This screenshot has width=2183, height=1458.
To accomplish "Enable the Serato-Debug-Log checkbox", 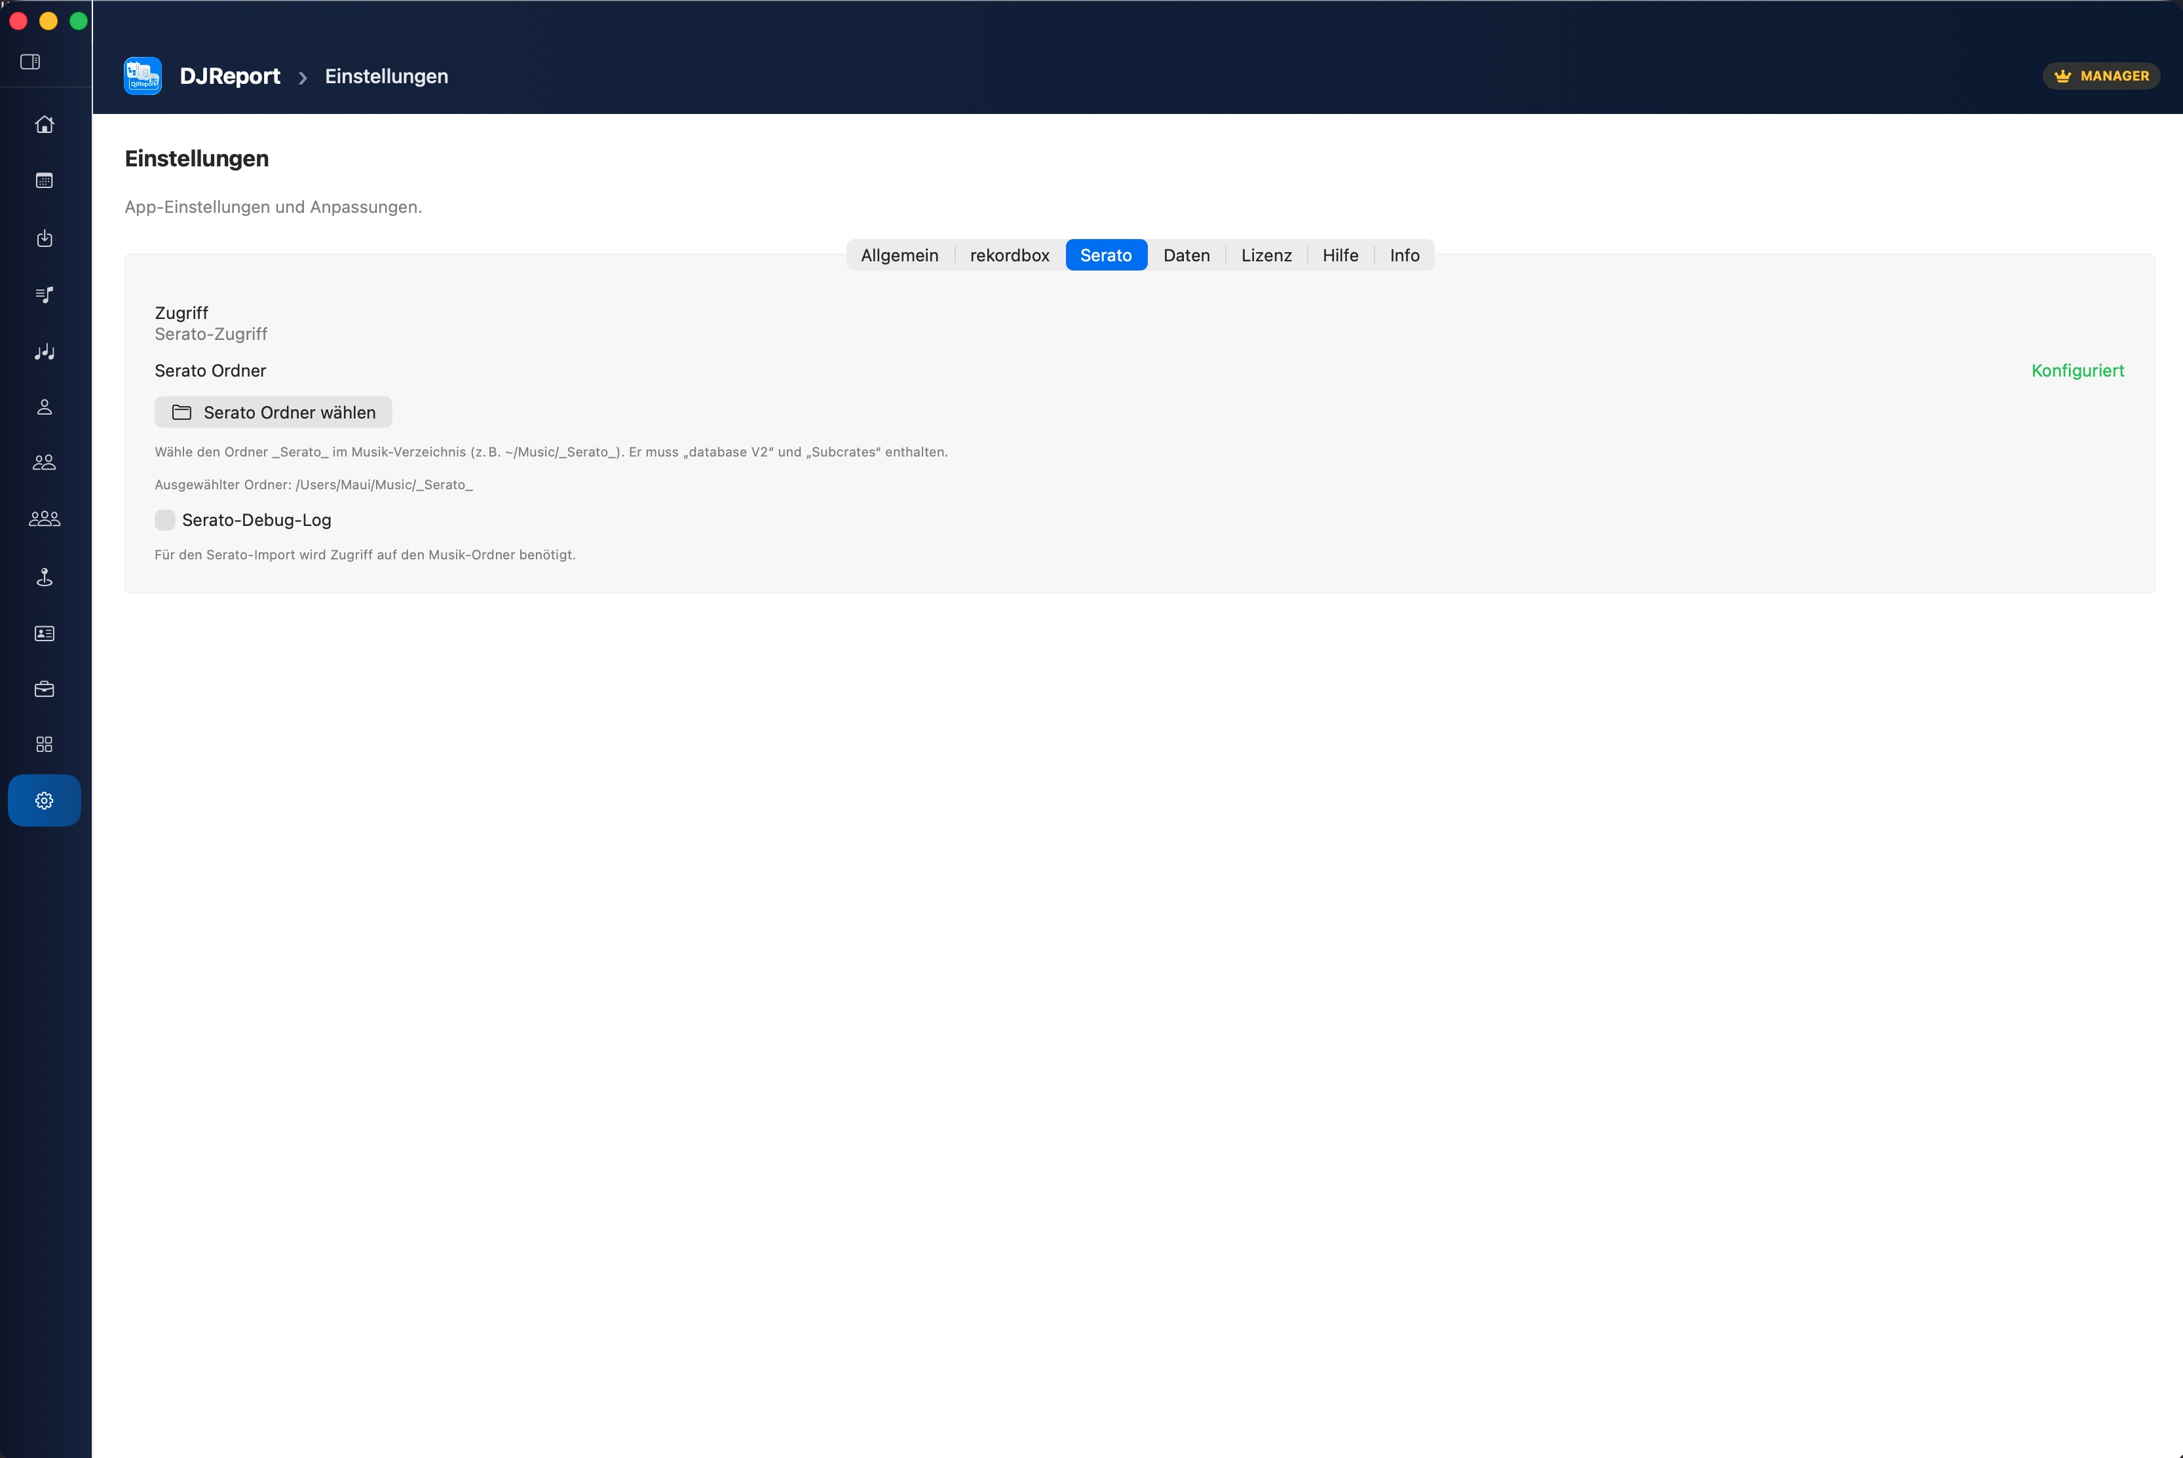I will click(x=164, y=520).
